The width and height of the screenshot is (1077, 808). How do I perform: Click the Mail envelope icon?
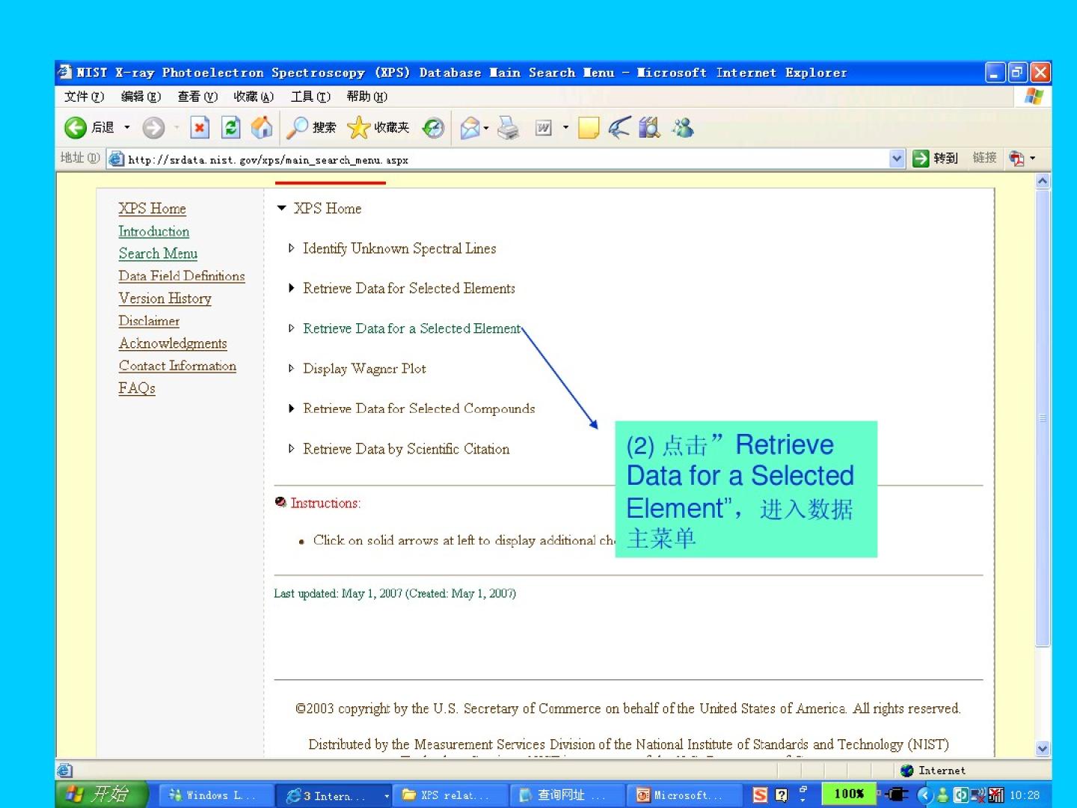point(470,128)
